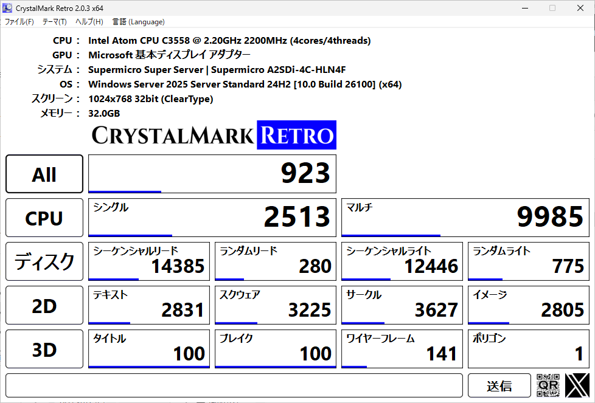Click the QR code icon

click(x=548, y=385)
